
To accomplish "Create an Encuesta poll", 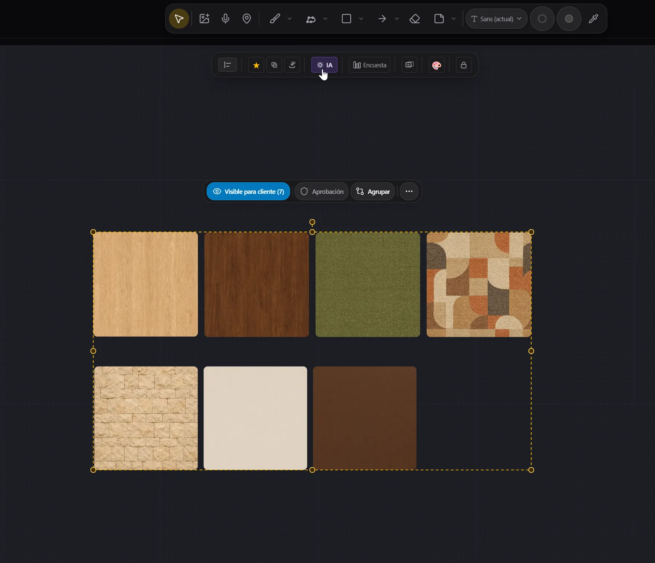I will click(370, 65).
